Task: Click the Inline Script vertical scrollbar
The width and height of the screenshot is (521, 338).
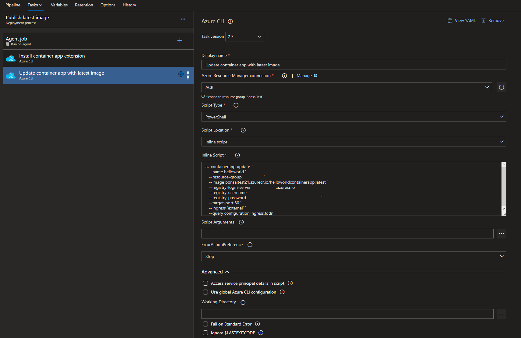Action: [x=504, y=186]
